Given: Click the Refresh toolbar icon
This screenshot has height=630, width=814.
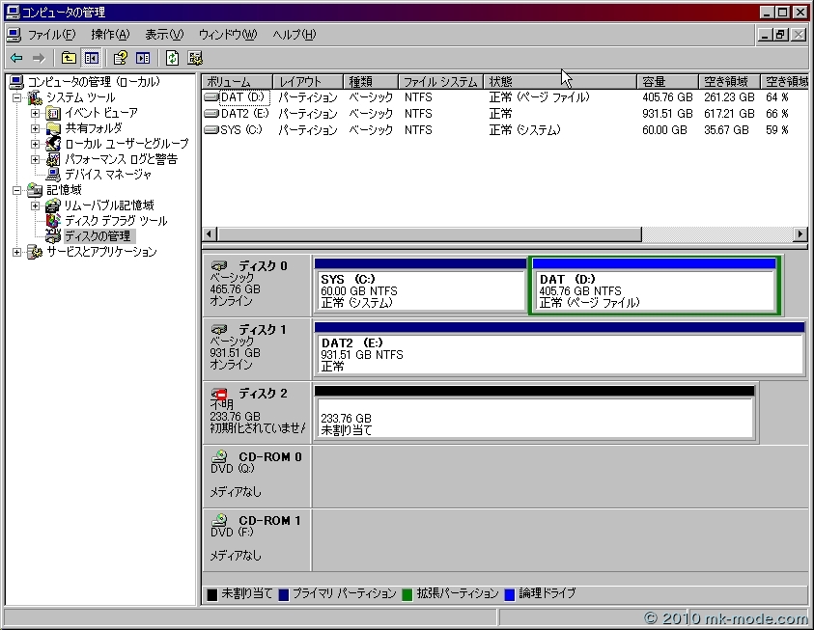Looking at the screenshot, I should point(172,58).
